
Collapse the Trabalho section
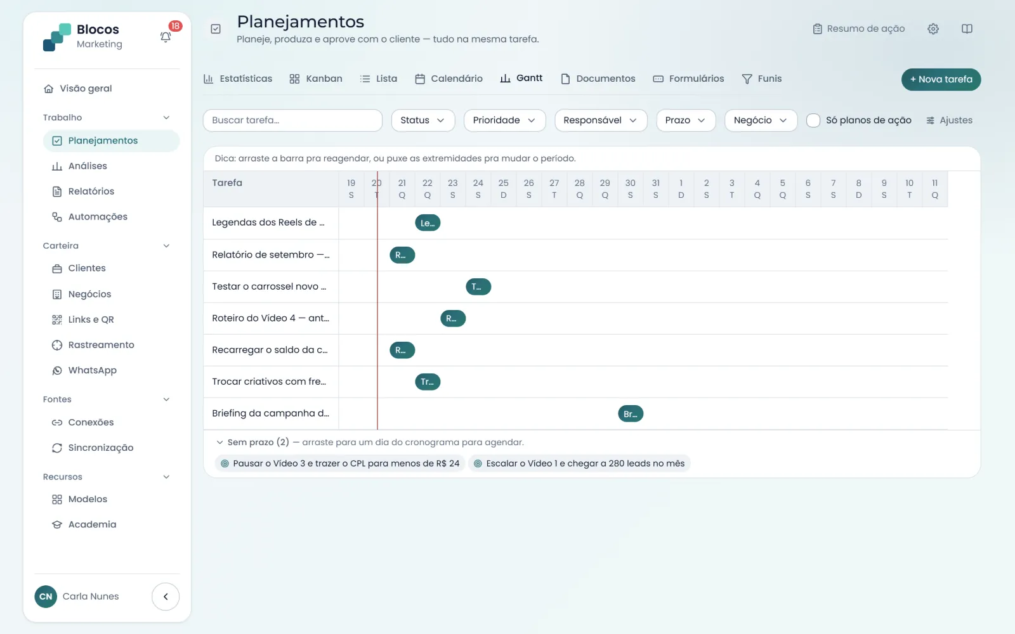[x=166, y=117]
